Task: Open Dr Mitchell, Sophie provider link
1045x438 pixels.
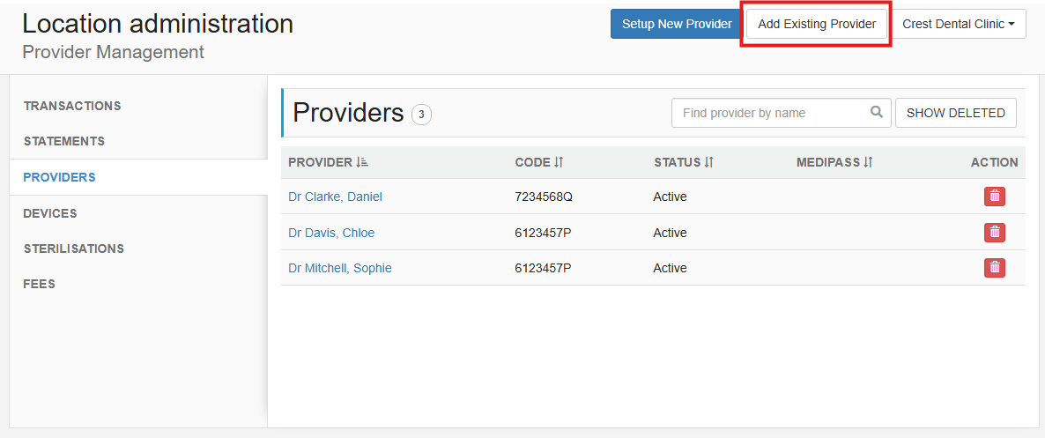Action: [340, 268]
